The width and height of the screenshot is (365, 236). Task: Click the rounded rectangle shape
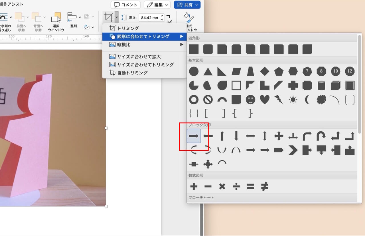point(208,49)
